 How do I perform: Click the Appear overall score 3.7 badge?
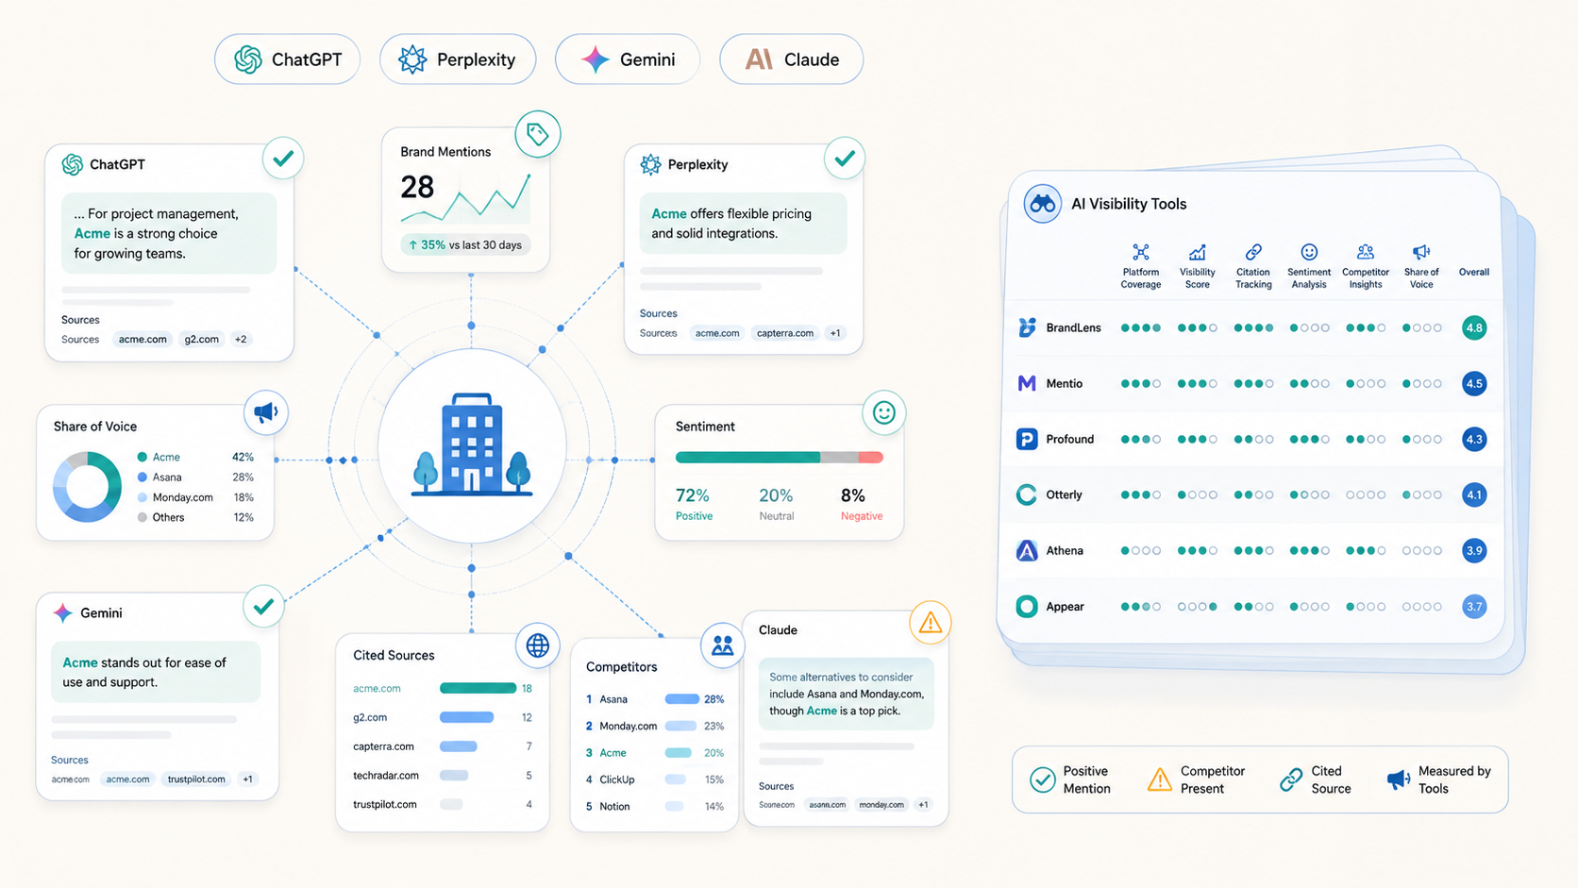point(1474,606)
